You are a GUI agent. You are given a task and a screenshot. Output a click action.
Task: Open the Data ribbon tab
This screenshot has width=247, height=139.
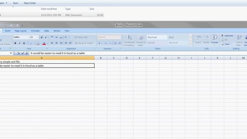coord(46,31)
